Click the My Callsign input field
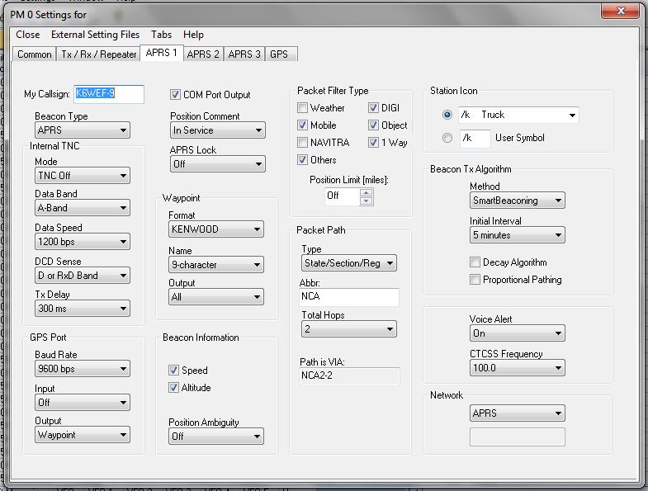Image resolution: width=648 pixels, height=491 pixels. [x=109, y=94]
